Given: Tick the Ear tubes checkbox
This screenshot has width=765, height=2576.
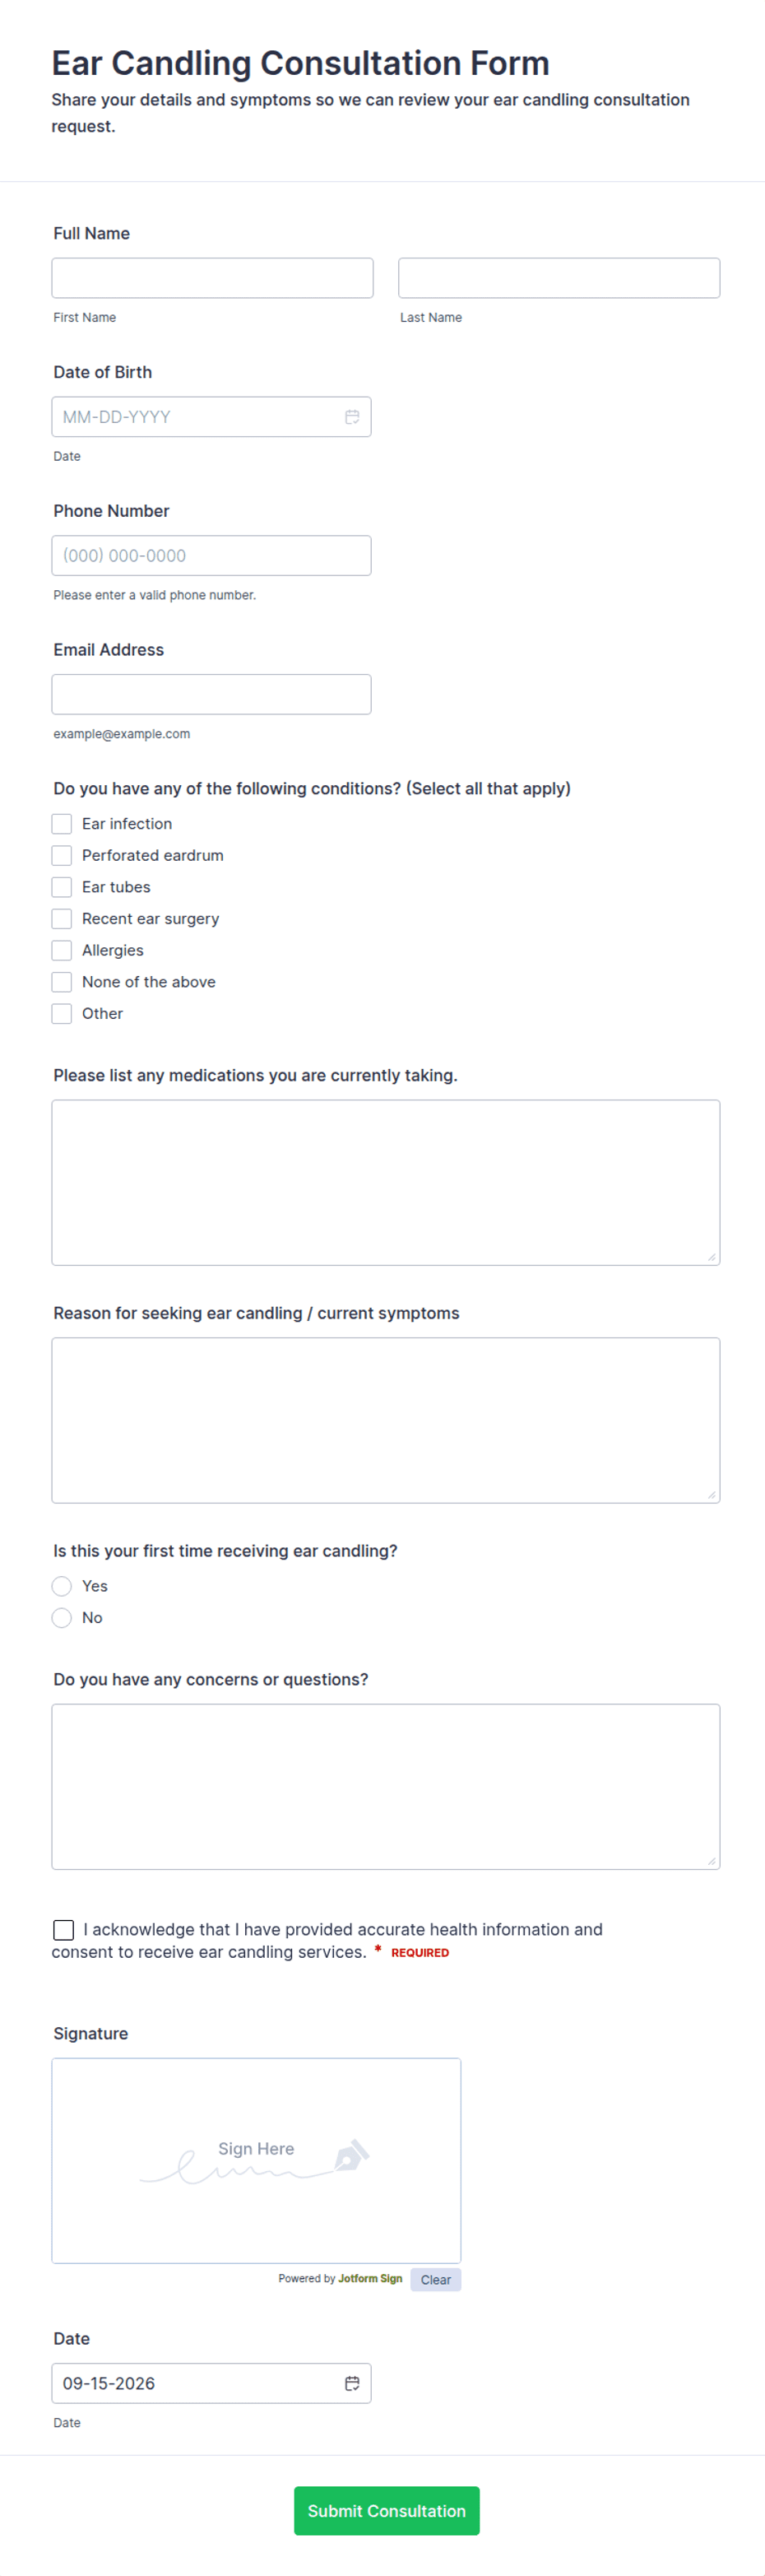Looking at the screenshot, I should click(x=62, y=887).
